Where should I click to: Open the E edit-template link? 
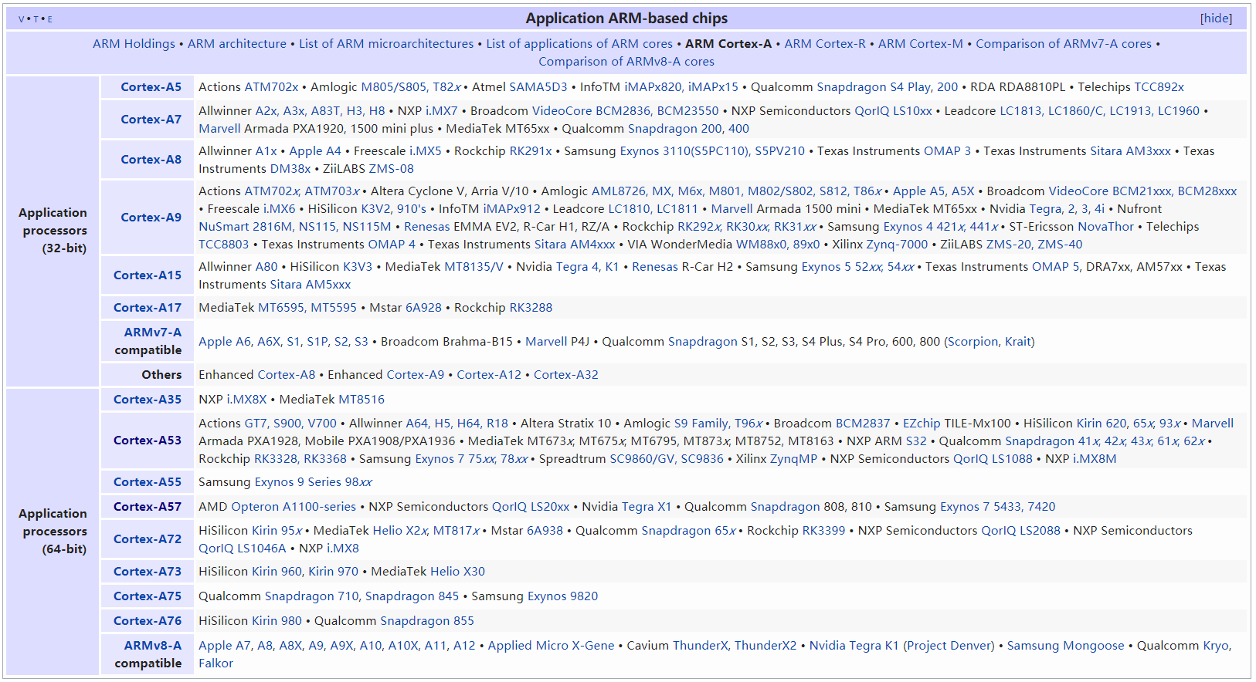(x=50, y=19)
